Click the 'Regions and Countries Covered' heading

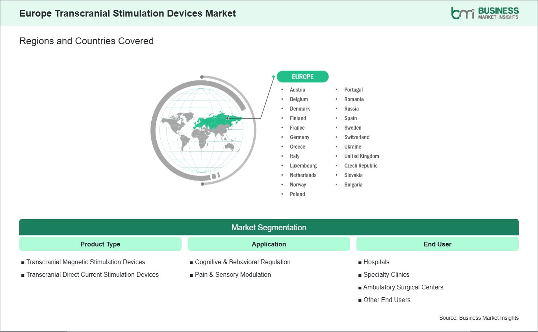tap(87, 41)
